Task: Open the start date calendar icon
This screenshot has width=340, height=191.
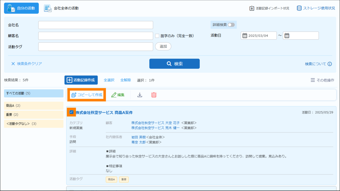Action: pos(245,36)
